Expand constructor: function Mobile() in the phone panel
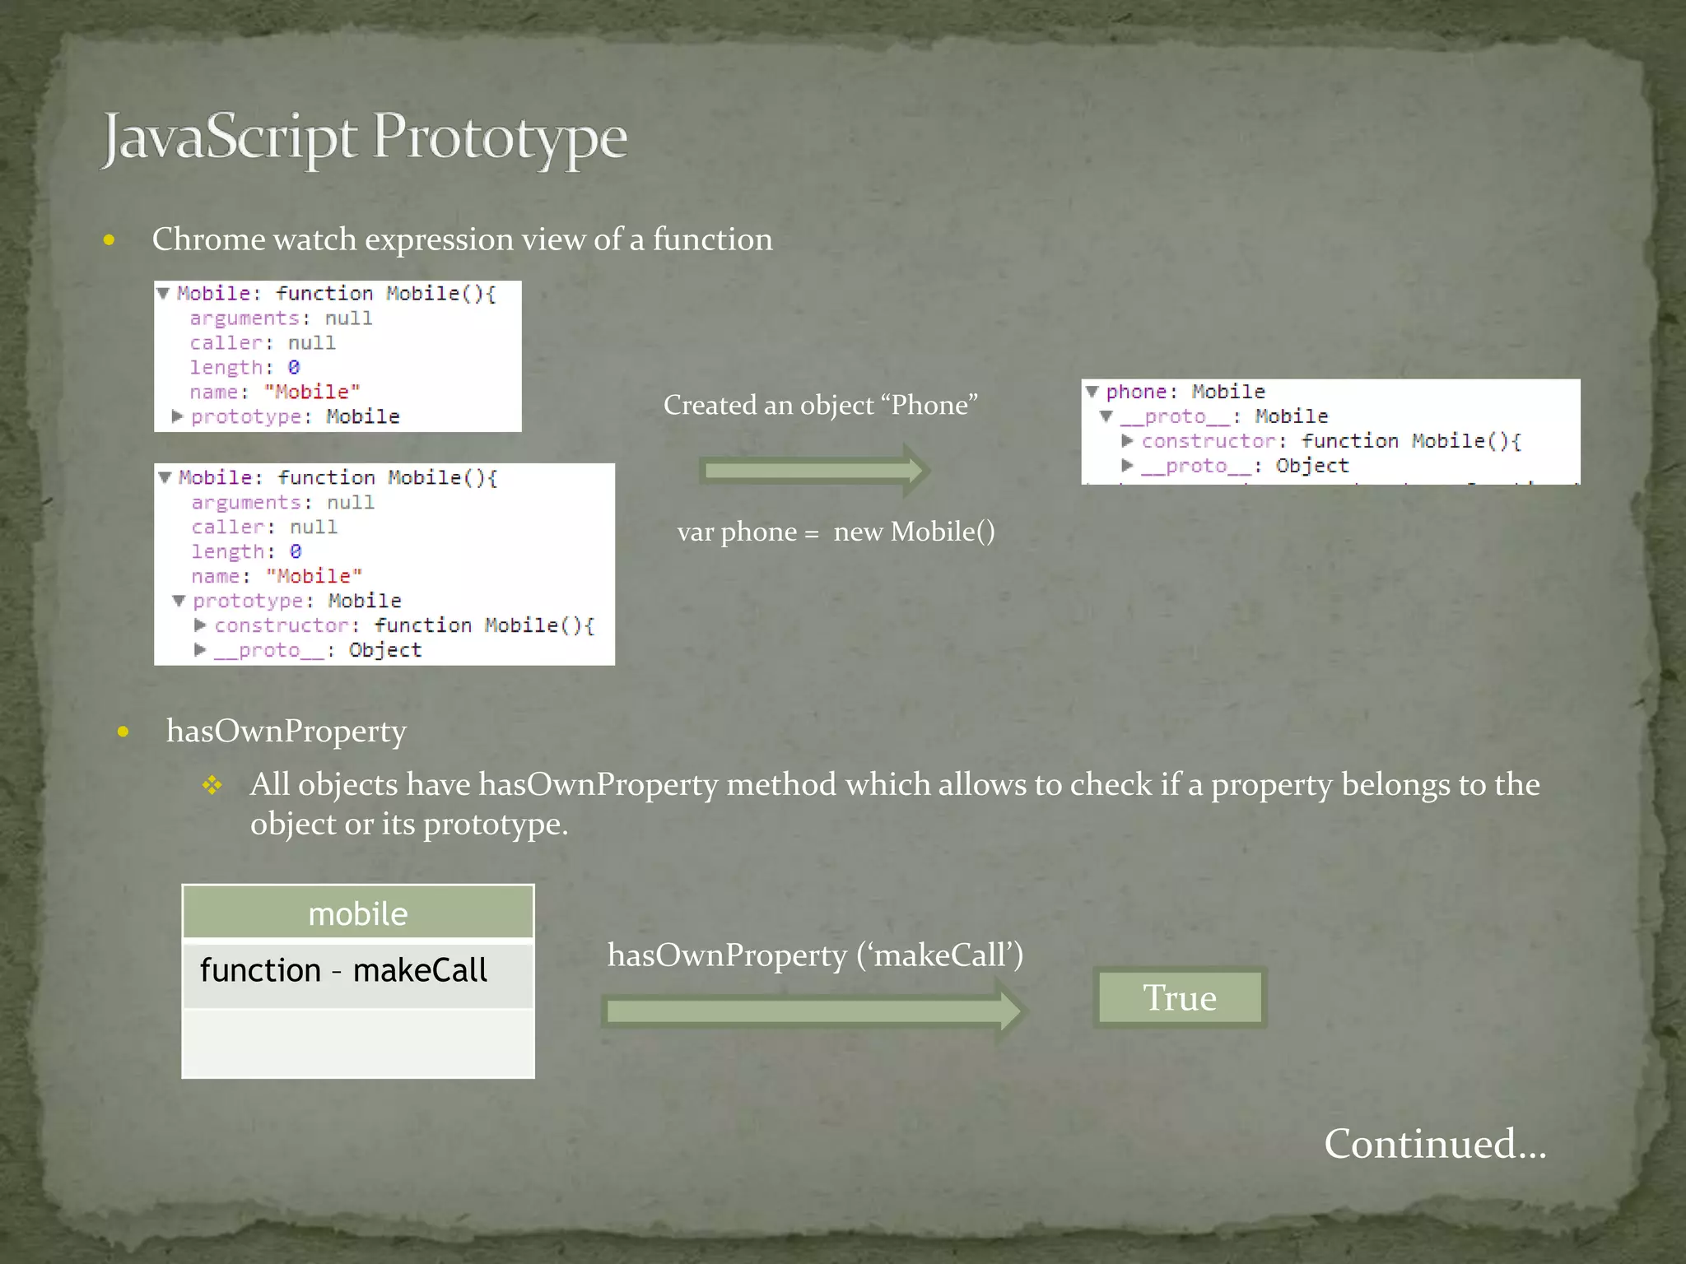Screen dimensions: 1686x1264 (x=1128, y=441)
